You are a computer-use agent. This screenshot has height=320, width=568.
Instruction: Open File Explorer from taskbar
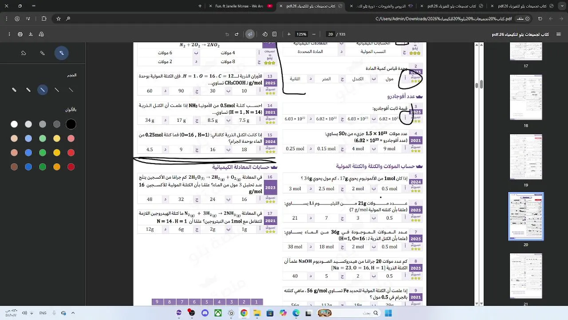(x=257, y=313)
